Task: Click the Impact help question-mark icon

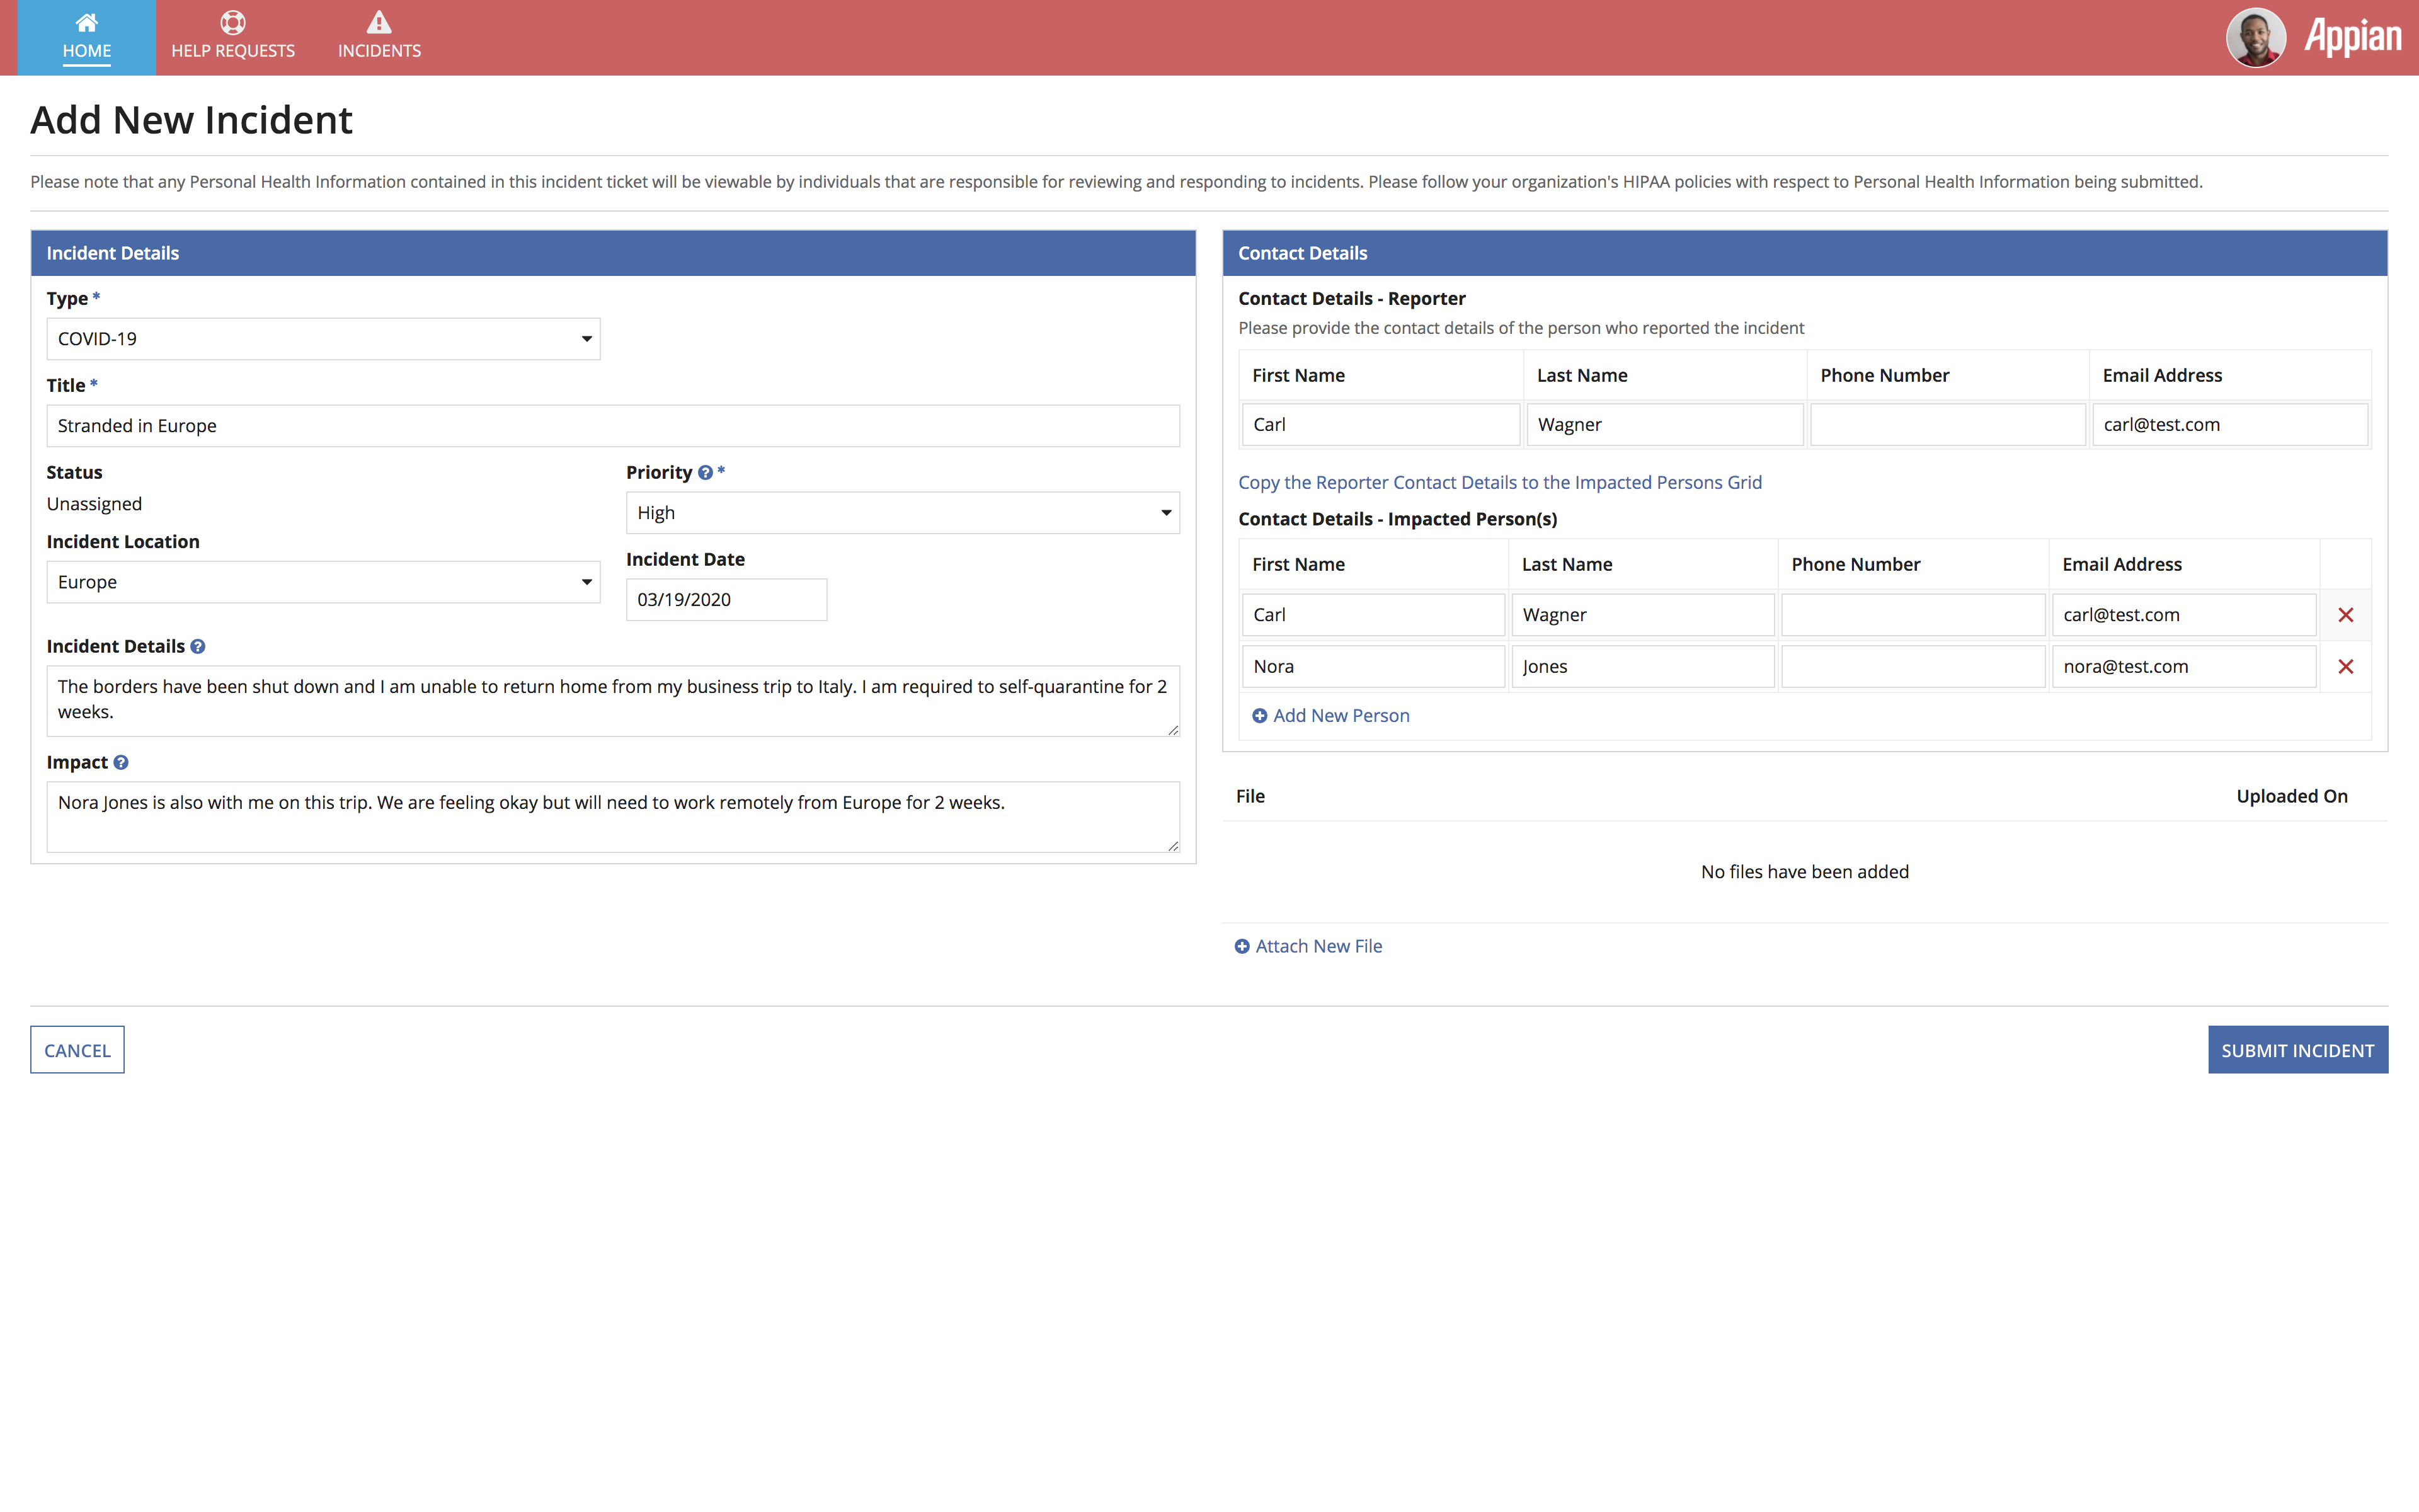Action: pyautogui.click(x=121, y=763)
